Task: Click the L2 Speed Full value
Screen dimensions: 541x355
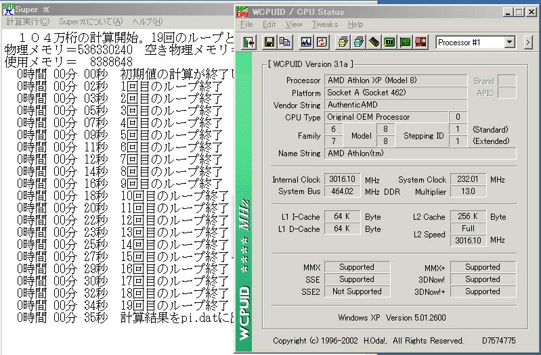Action: click(468, 229)
